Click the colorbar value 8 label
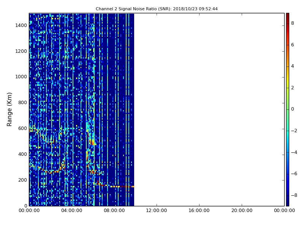 click(x=293, y=23)
